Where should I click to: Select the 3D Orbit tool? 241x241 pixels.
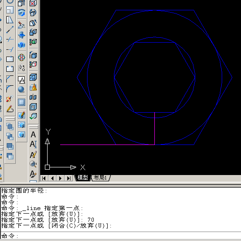(22, 57)
